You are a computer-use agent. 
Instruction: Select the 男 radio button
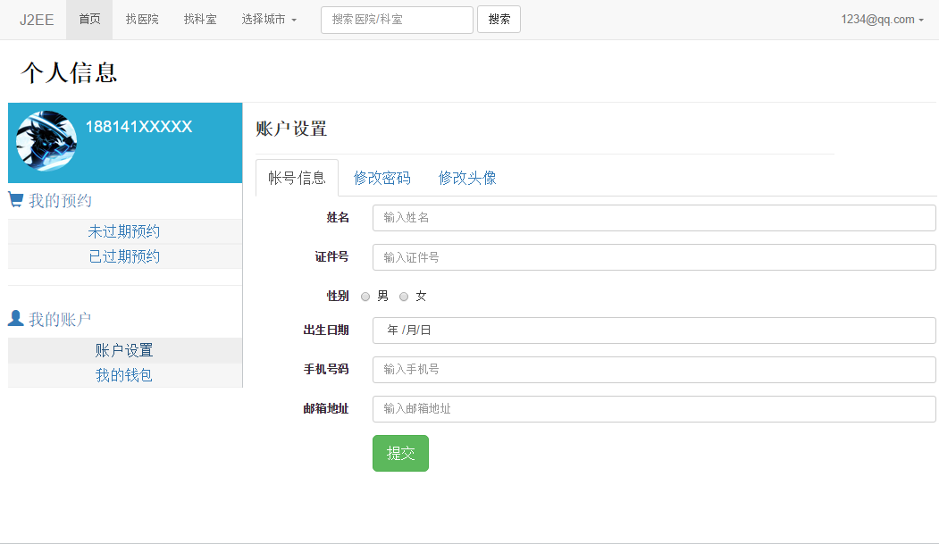pyautogui.click(x=365, y=297)
